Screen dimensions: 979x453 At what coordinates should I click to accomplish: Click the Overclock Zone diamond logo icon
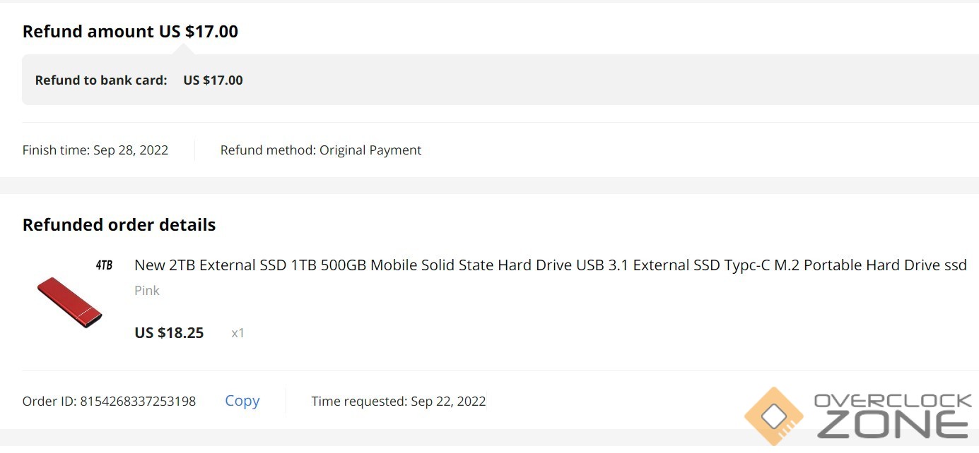click(x=774, y=416)
